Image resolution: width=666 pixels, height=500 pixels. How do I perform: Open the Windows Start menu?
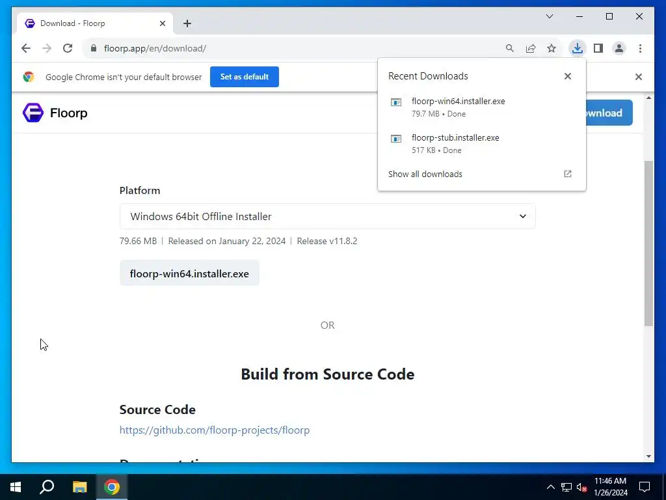(16, 487)
